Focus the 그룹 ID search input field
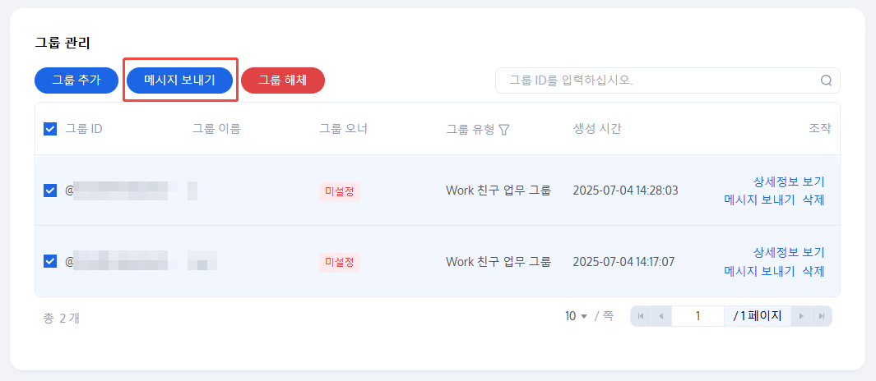 coord(656,80)
